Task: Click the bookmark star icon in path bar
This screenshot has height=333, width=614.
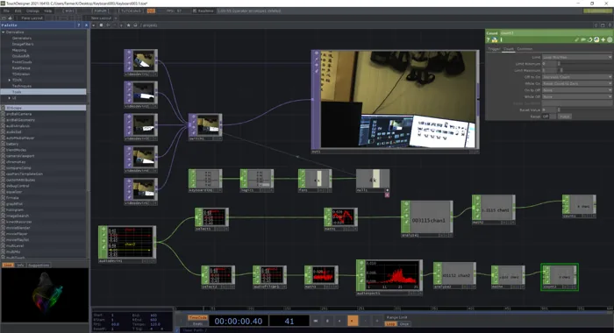Action: coord(128,25)
